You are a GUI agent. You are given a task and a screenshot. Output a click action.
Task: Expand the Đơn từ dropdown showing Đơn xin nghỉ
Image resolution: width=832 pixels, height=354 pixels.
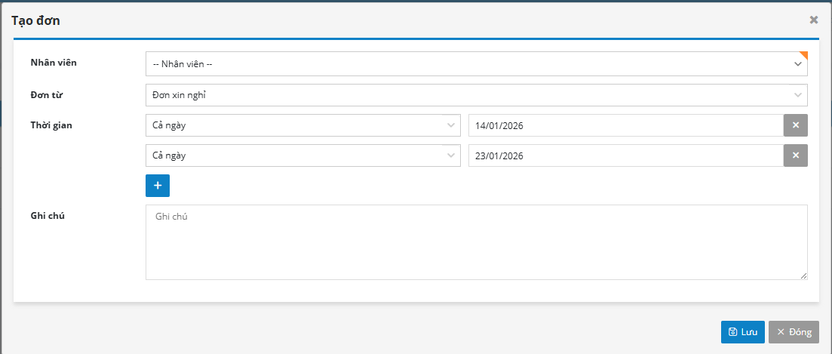coord(476,95)
